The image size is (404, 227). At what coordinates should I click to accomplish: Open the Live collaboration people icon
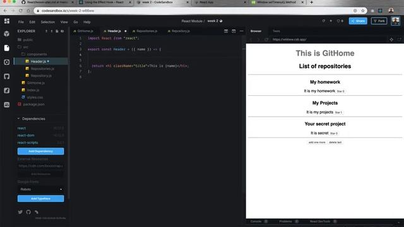7,105
